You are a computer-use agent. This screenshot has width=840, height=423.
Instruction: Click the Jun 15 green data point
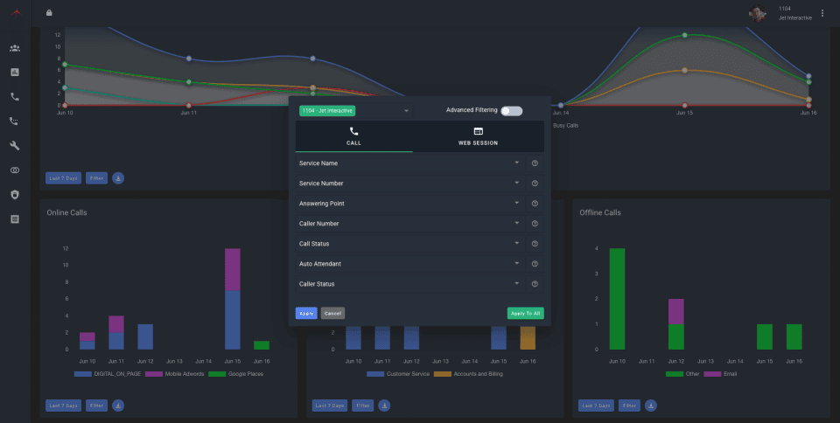684,35
